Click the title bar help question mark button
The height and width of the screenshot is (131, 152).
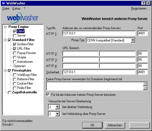click(x=144, y=3)
